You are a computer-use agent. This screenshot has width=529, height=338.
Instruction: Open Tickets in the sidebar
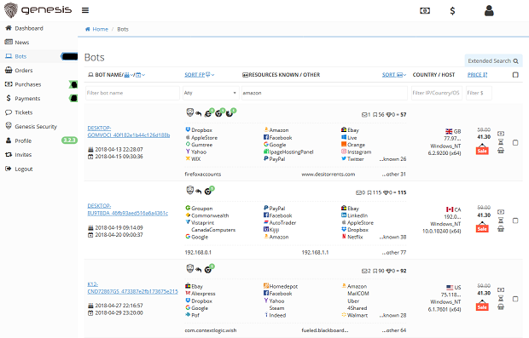(x=24, y=112)
